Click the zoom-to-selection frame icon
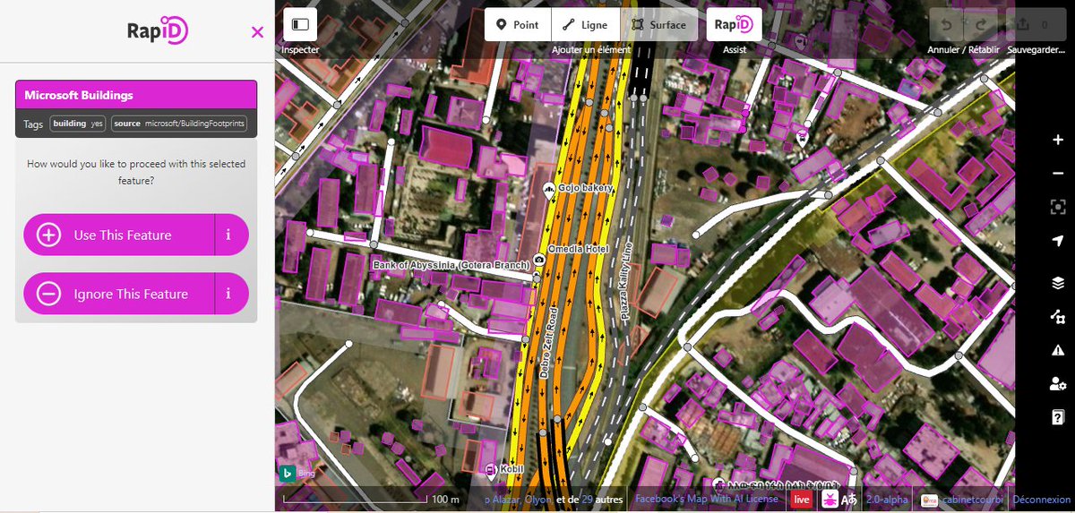 (1058, 207)
